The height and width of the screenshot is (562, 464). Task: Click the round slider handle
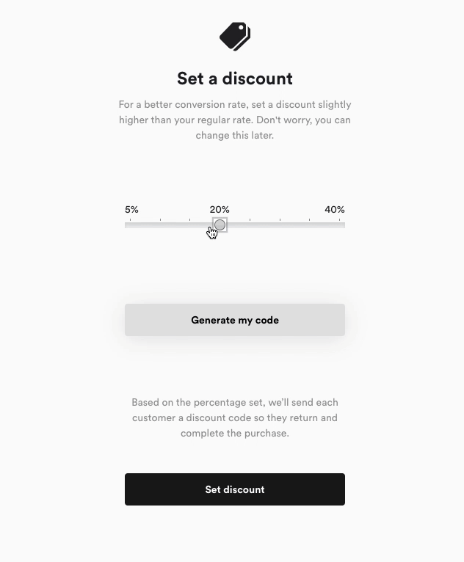click(x=220, y=225)
